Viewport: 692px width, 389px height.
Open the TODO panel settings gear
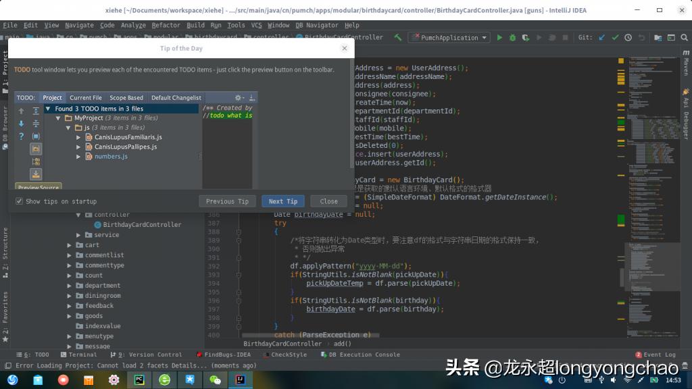point(238,97)
